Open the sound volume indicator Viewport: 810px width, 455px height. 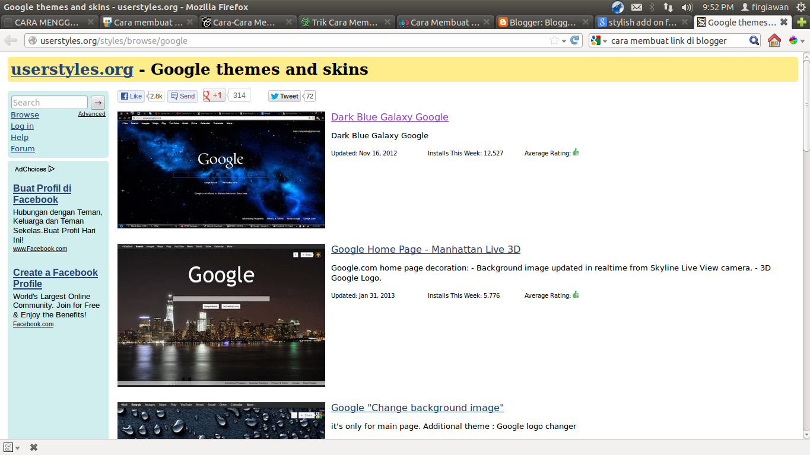687,7
